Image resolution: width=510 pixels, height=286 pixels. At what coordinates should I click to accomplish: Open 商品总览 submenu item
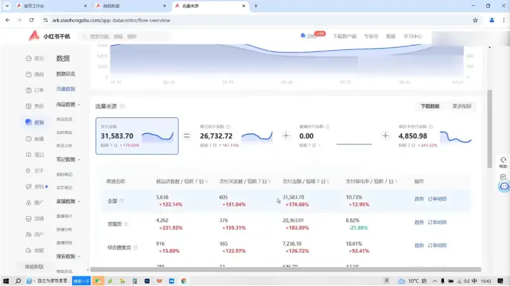64,119
